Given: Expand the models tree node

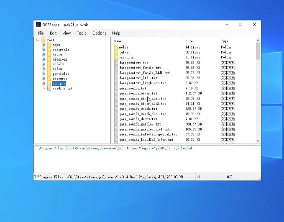Looking at the screenshot, I should (43, 64).
